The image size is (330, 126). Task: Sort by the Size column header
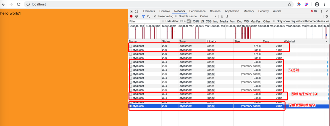(247, 41)
